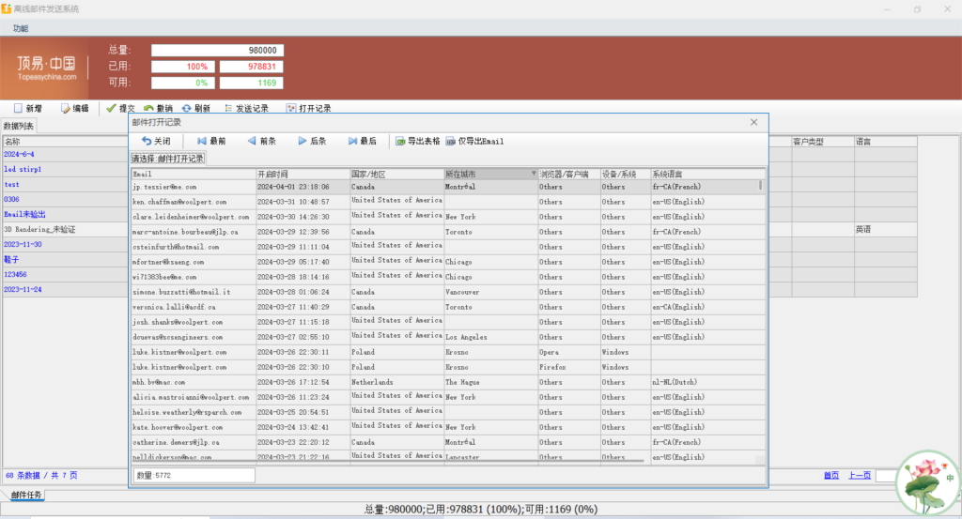The image size is (962, 519).
Task: Refresh the list with the 刷新 icon
Action: pos(185,108)
